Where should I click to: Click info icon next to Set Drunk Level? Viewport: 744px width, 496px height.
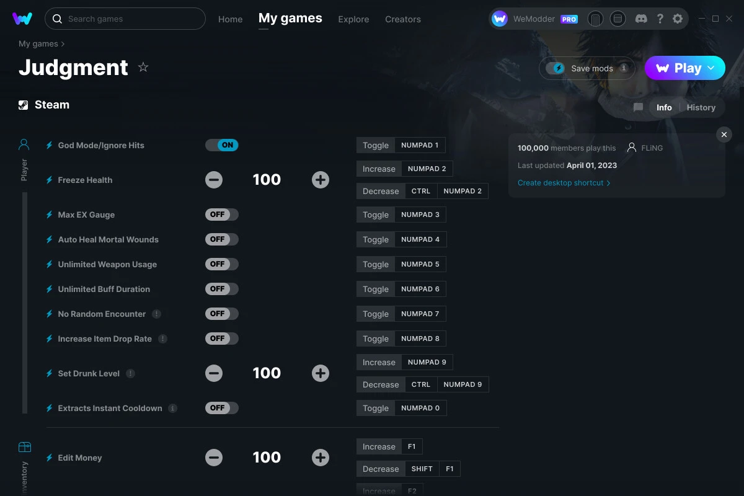(130, 373)
